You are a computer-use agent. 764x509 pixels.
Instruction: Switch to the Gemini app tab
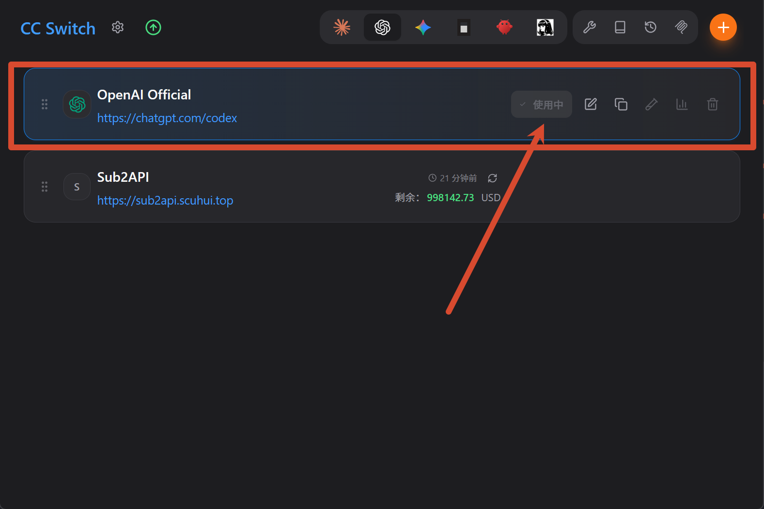[423, 27]
